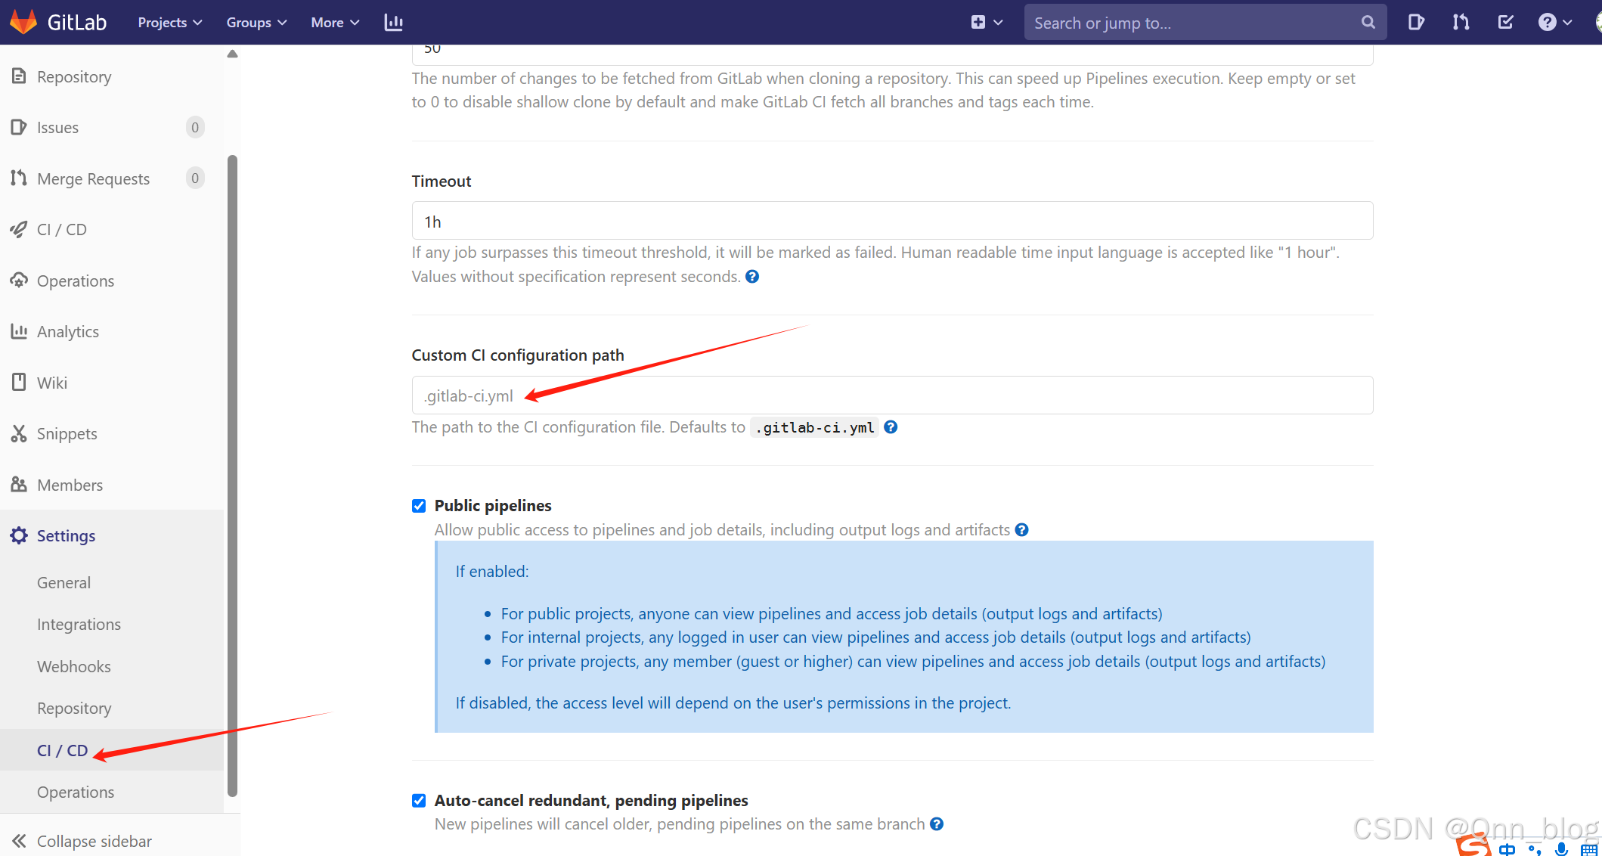Uncheck Auto-cancel redundant, pending pipelines

coord(418,800)
